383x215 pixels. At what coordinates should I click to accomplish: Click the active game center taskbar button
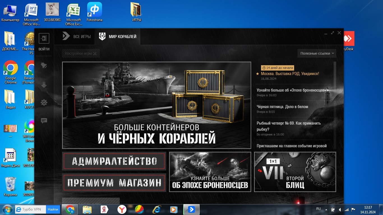(x=191, y=209)
